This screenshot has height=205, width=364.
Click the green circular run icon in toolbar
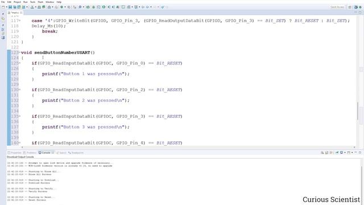click(x=104, y=7)
